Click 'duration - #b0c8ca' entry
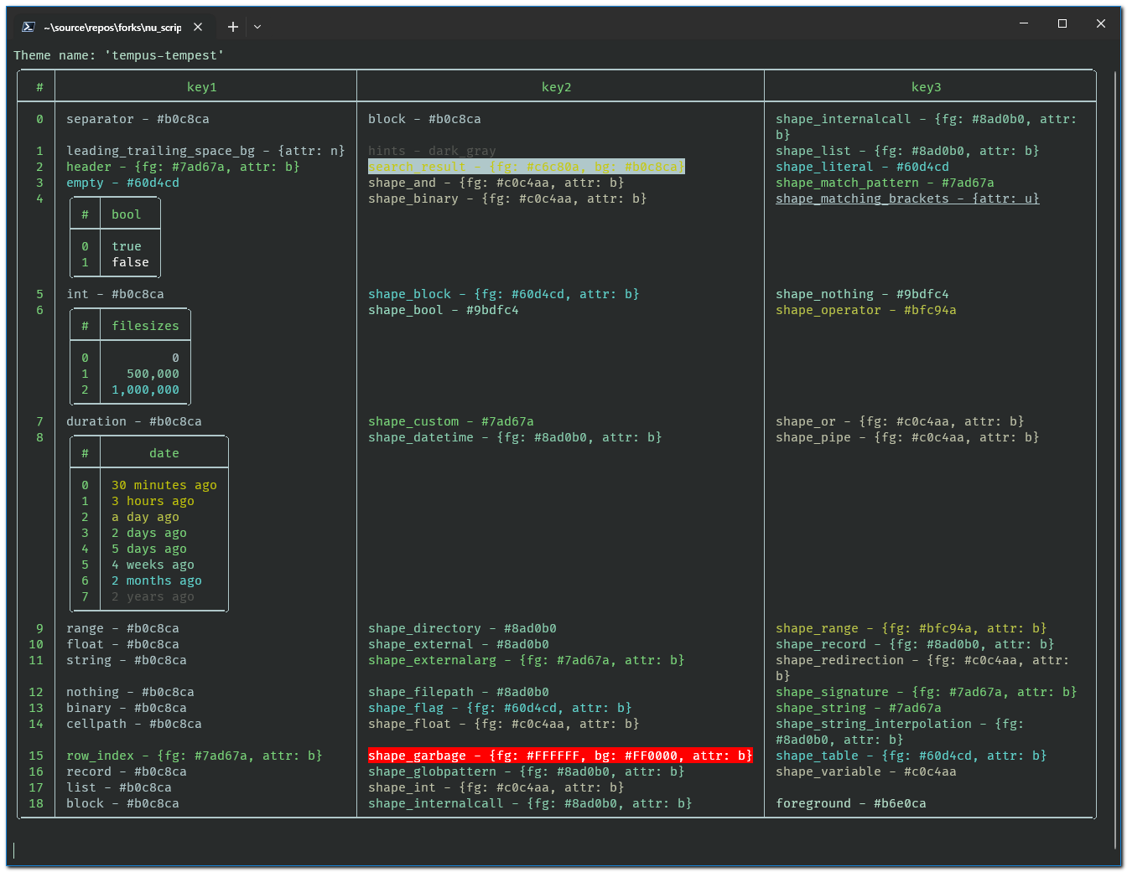1127x872 pixels. tap(134, 421)
